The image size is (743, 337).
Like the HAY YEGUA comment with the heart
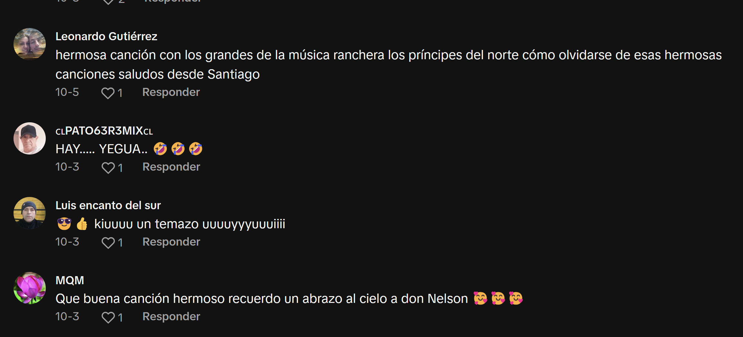tap(108, 168)
